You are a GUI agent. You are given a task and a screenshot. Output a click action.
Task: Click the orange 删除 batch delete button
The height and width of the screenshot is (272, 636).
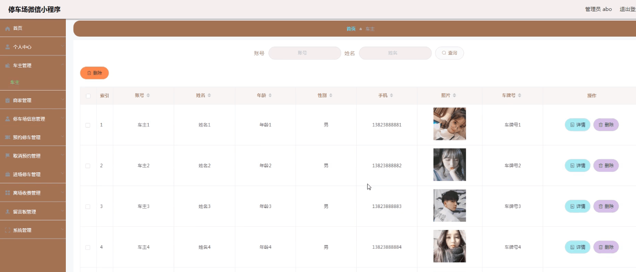pos(94,73)
